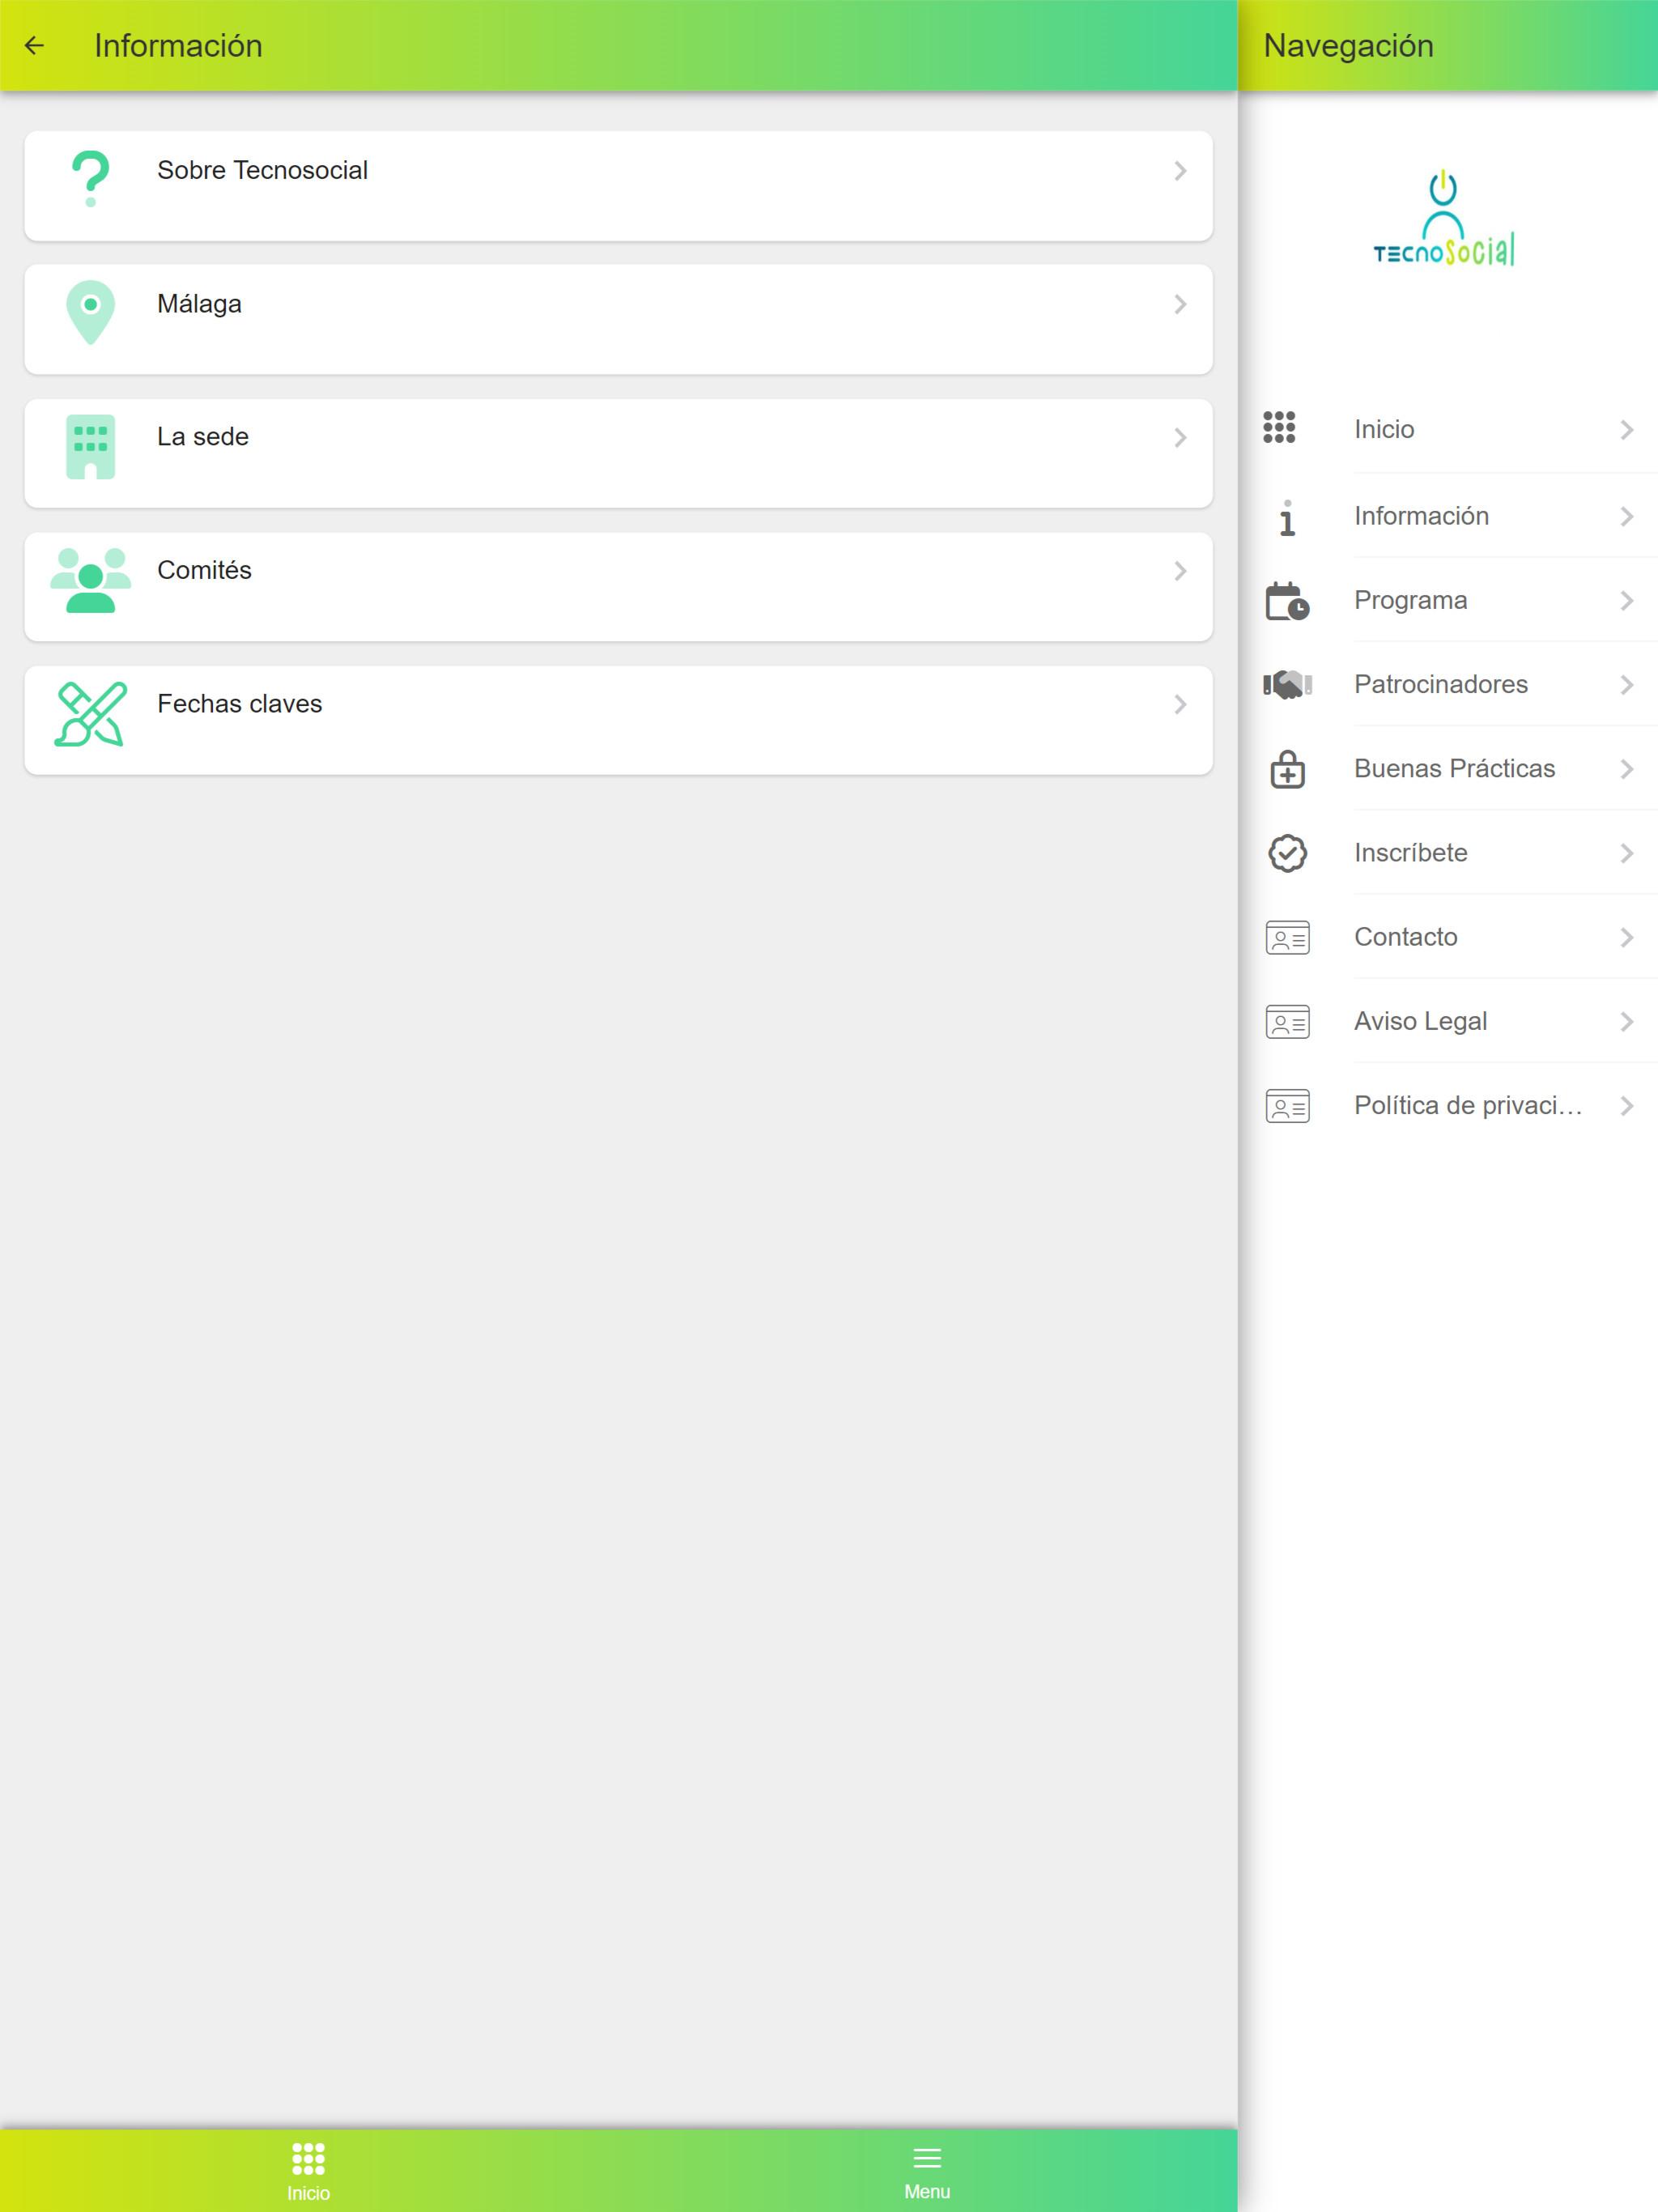The height and width of the screenshot is (2212, 1658).
Task: Open Política de privacidad menu entry
Action: [x=1448, y=1105]
